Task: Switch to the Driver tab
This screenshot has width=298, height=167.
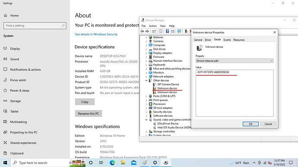Action: [208, 40]
